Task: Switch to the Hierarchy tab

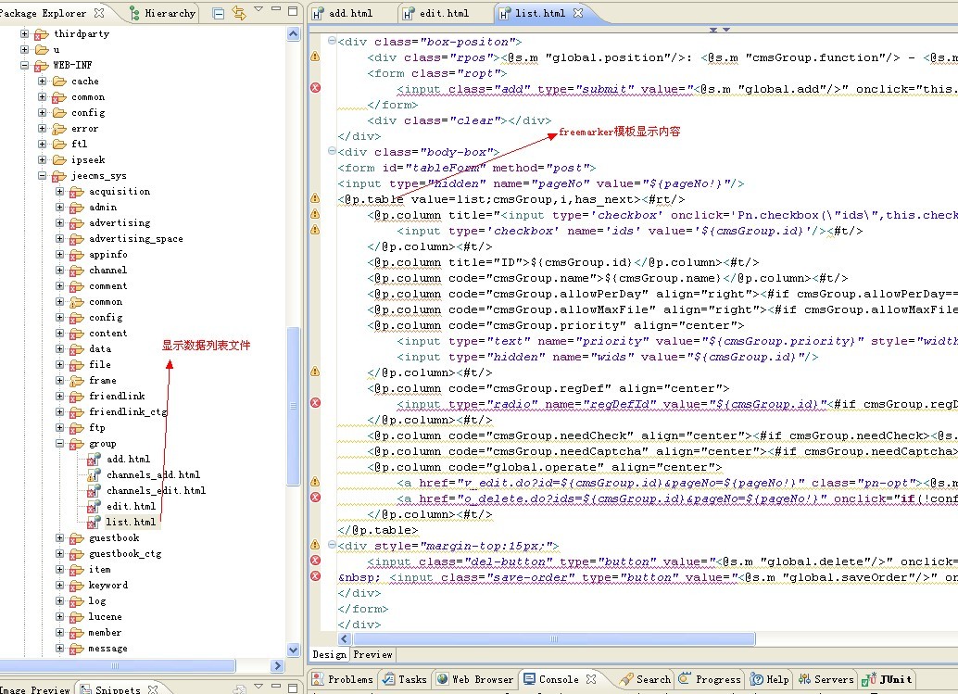Action: tap(163, 13)
